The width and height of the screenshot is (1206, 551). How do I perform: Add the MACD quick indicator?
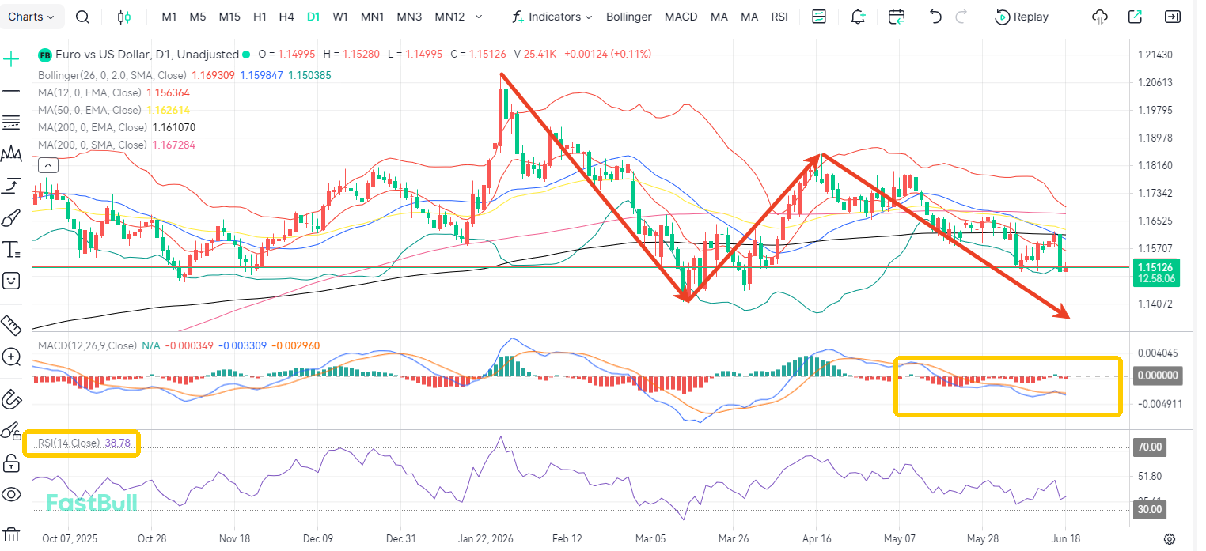click(681, 17)
